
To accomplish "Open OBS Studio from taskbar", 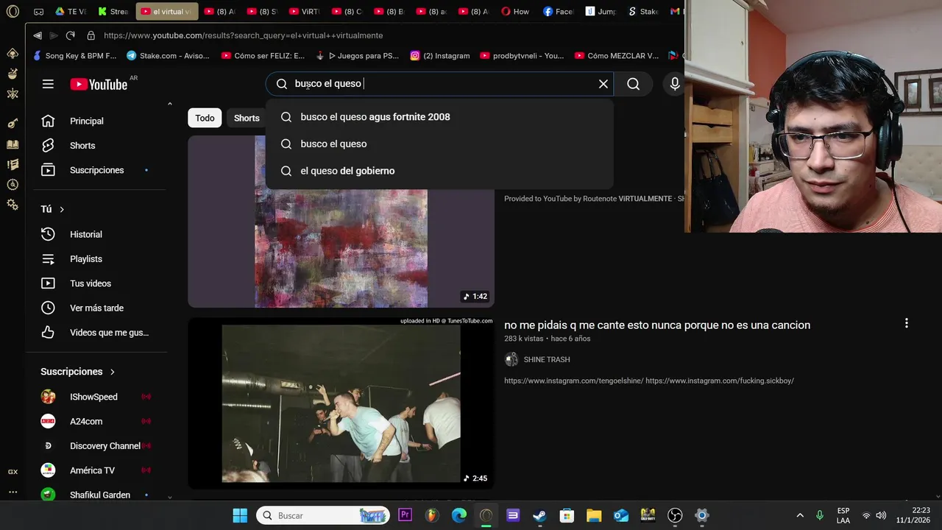I will pyautogui.click(x=675, y=515).
